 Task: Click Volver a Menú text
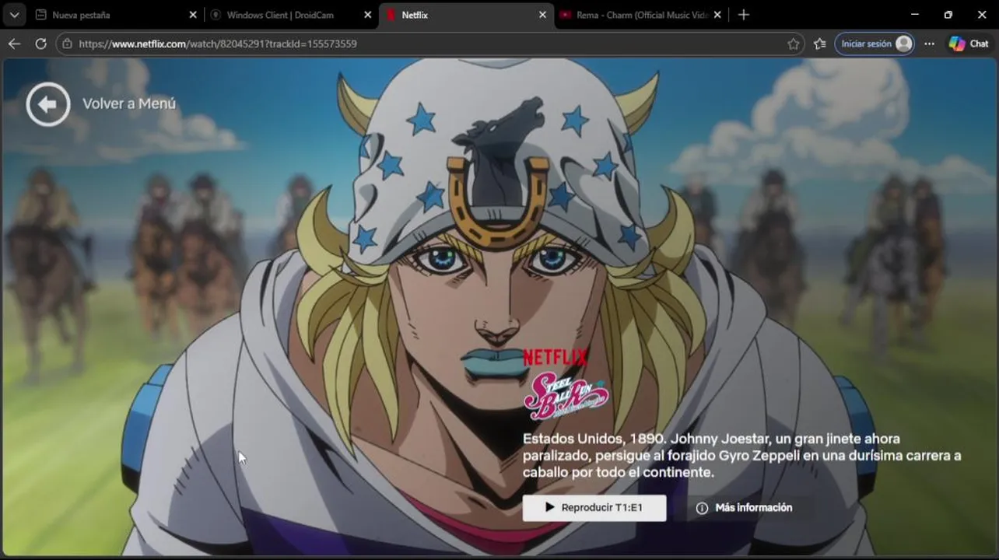pos(129,103)
